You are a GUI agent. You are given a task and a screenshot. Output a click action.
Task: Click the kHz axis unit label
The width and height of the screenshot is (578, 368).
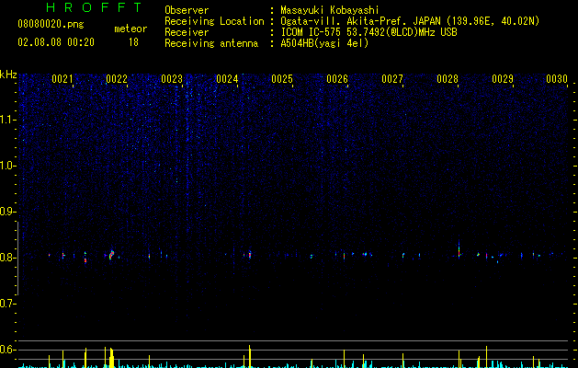coord(8,75)
